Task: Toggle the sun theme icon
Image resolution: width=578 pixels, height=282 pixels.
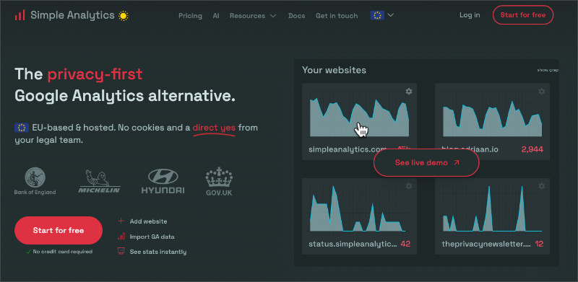Action: 124,16
